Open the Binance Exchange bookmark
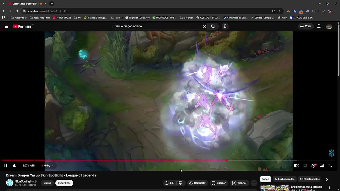The width and height of the screenshot is (340, 191). (95, 18)
